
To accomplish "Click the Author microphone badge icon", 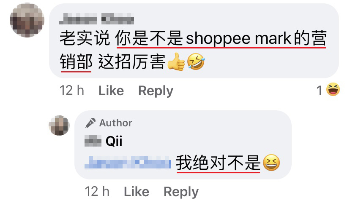I will [x=90, y=123].
